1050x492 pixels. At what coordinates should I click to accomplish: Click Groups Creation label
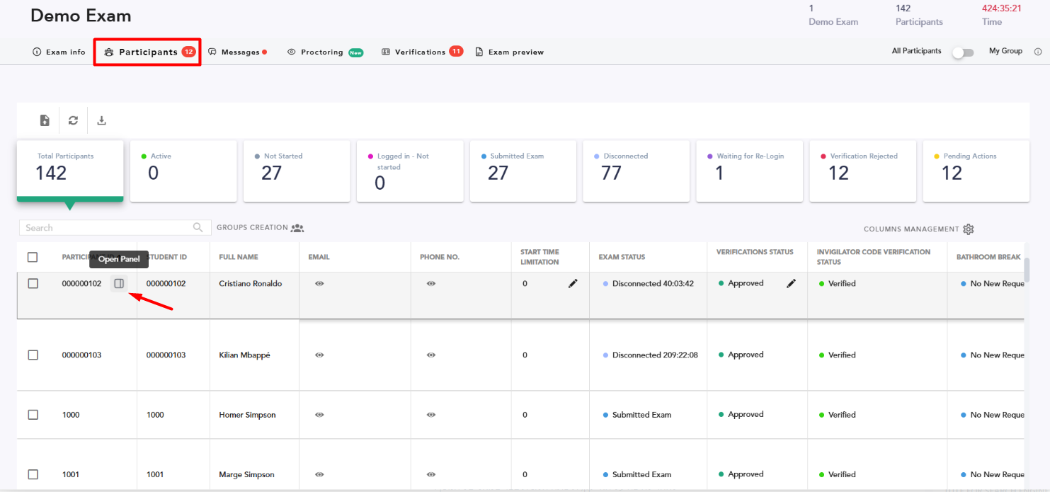click(252, 228)
